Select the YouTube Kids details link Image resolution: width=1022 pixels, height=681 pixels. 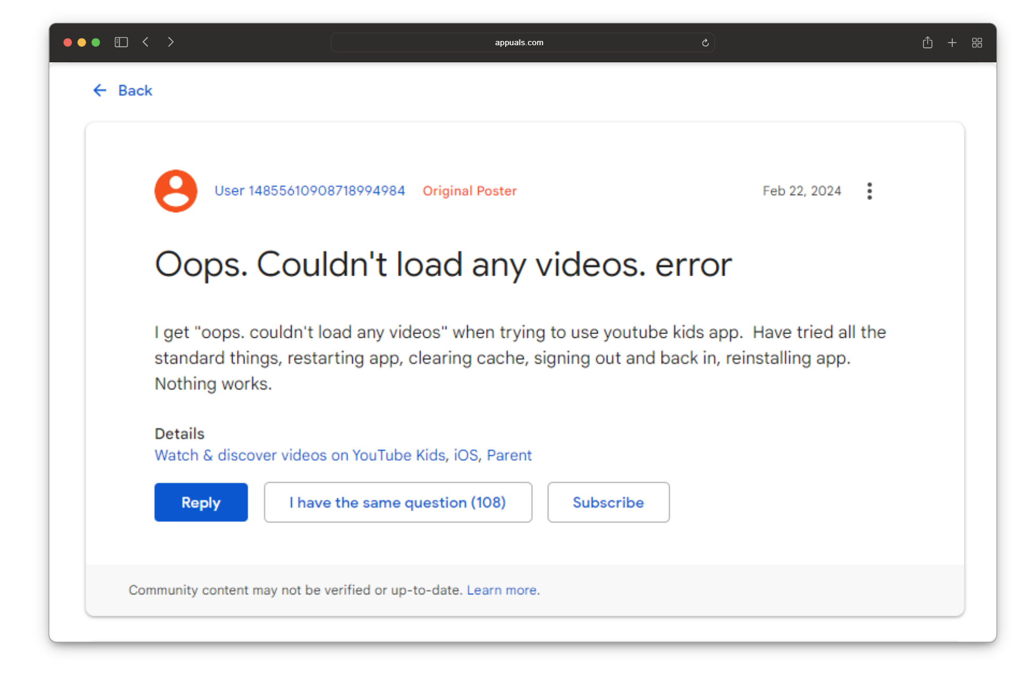300,455
